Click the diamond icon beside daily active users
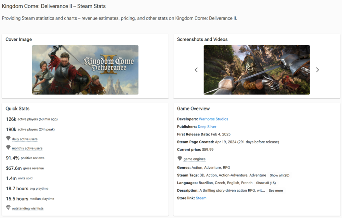Viewport: 342px width, 218px height. tap(8, 139)
